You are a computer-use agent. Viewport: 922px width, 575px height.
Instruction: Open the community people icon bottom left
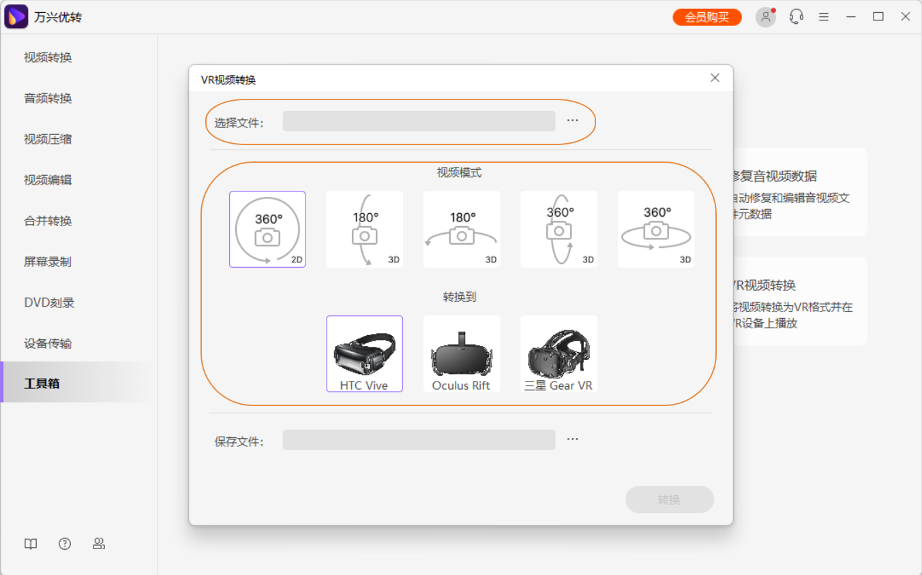pyautogui.click(x=99, y=544)
